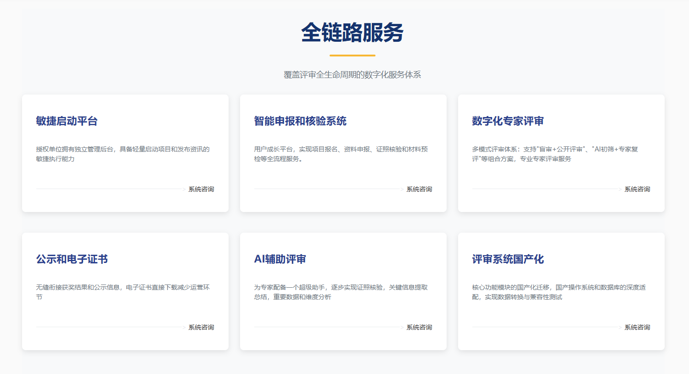Click description starting 用户成长平台
This screenshot has height=374, width=689.
pyautogui.click(x=341, y=154)
